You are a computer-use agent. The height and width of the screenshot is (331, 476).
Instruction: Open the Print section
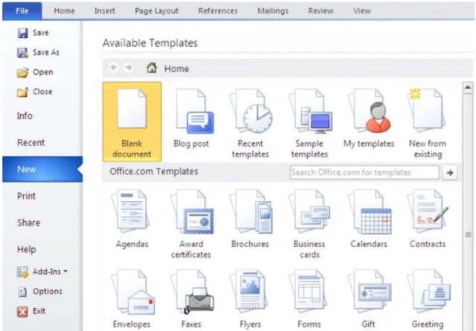point(27,196)
